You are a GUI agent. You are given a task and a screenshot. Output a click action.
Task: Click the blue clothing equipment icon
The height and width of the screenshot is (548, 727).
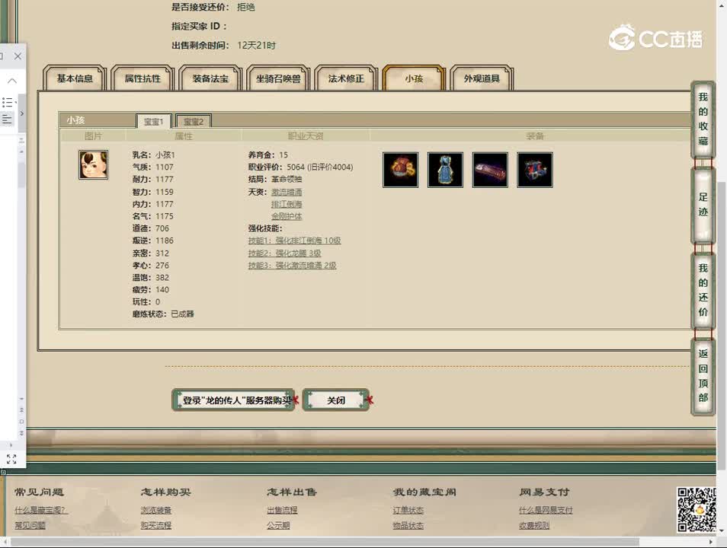(x=445, y=169)
